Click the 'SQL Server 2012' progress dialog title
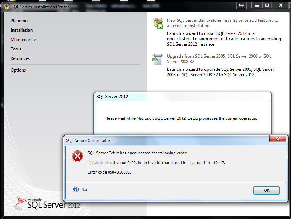Viewport: 291px width, 219px height. click(112, 97)
